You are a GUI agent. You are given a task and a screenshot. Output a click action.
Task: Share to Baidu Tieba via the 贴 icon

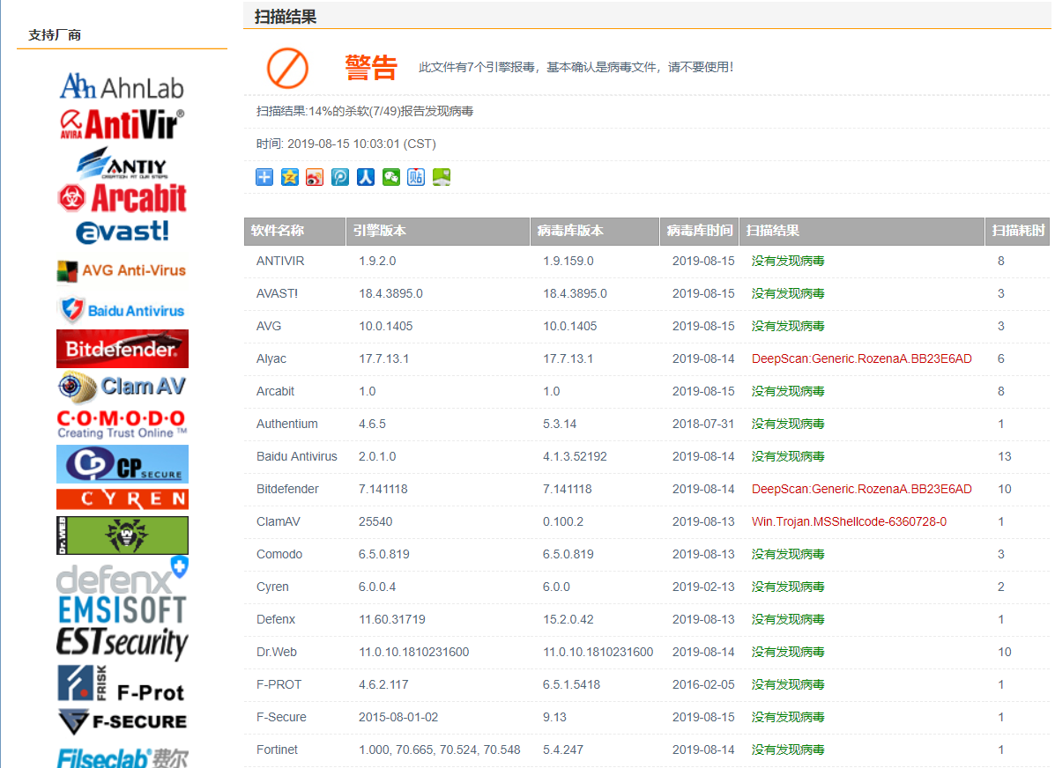[416, 177]
